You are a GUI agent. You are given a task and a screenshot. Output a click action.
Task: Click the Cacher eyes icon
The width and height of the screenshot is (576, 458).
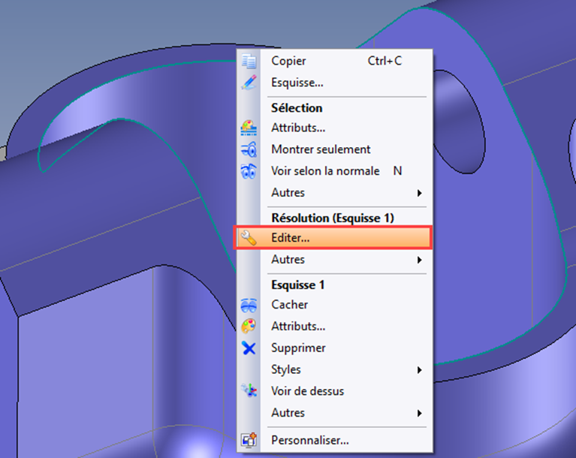249,305
